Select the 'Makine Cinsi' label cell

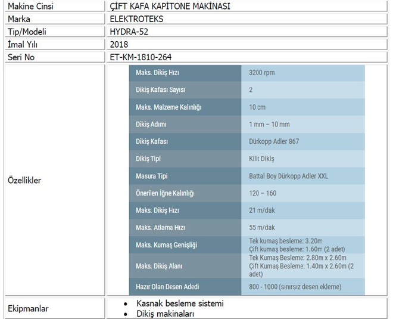click(54, 6)
